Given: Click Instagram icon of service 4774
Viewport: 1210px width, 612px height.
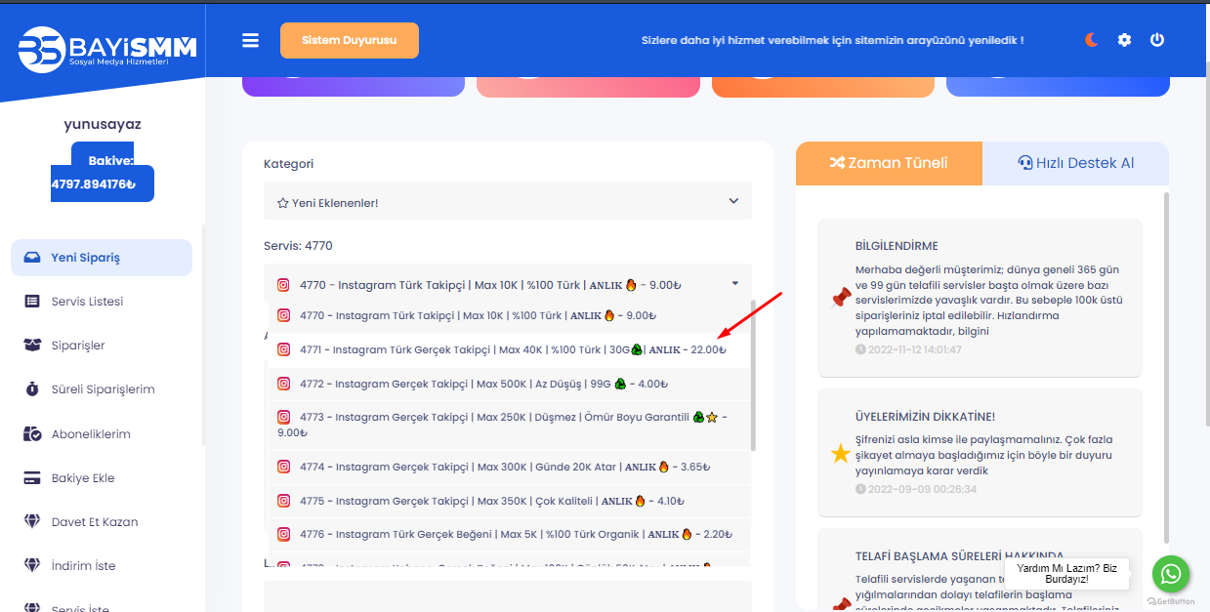Looking at the screenshot, I should [x=284, y=467].
